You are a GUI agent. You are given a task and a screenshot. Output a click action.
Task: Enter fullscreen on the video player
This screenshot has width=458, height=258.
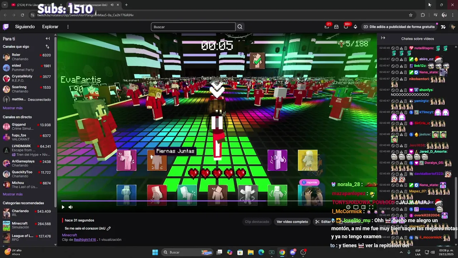(x=371, y=207)
